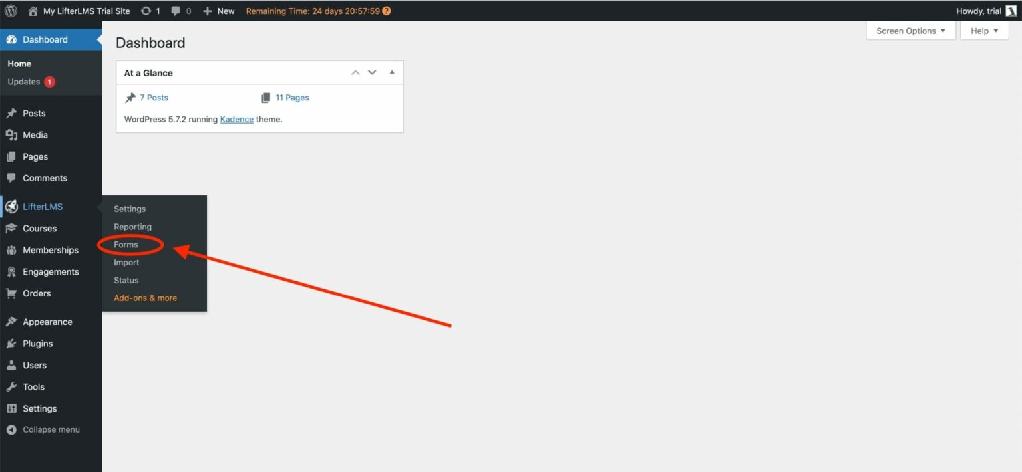The width and height of the screenshot is (1022, 472).
Task: Select the Media library icon
Action: 13,135
